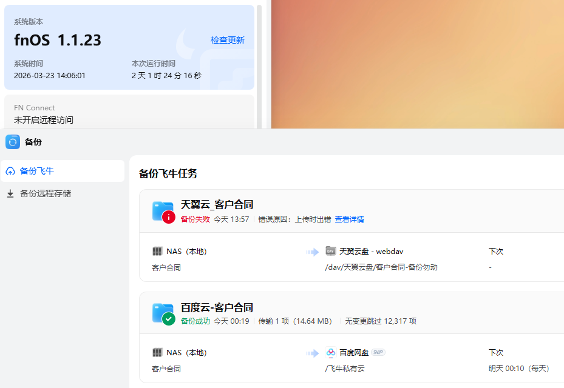Click the 天翼云_客户合同 folder icon with error badge

(x=163, y=212)
